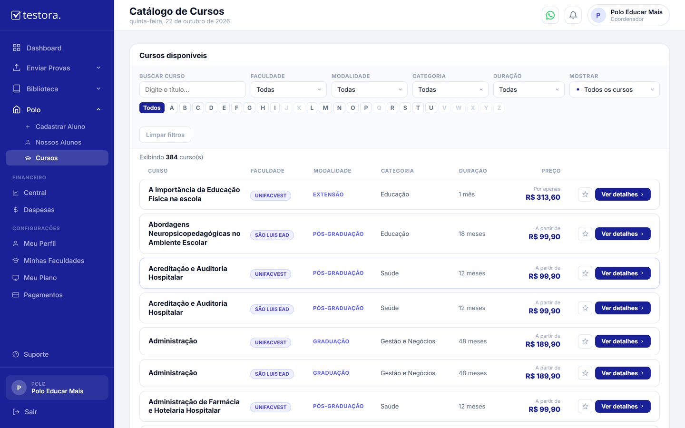Filter courses by letter P
685x428 pixels.
coord(366,108)
